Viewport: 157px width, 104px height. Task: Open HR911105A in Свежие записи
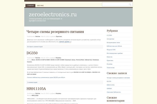[110, 85]
